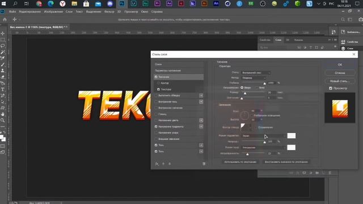
Task: Click plus button next to Выполнить обводку
Action: 201,96
